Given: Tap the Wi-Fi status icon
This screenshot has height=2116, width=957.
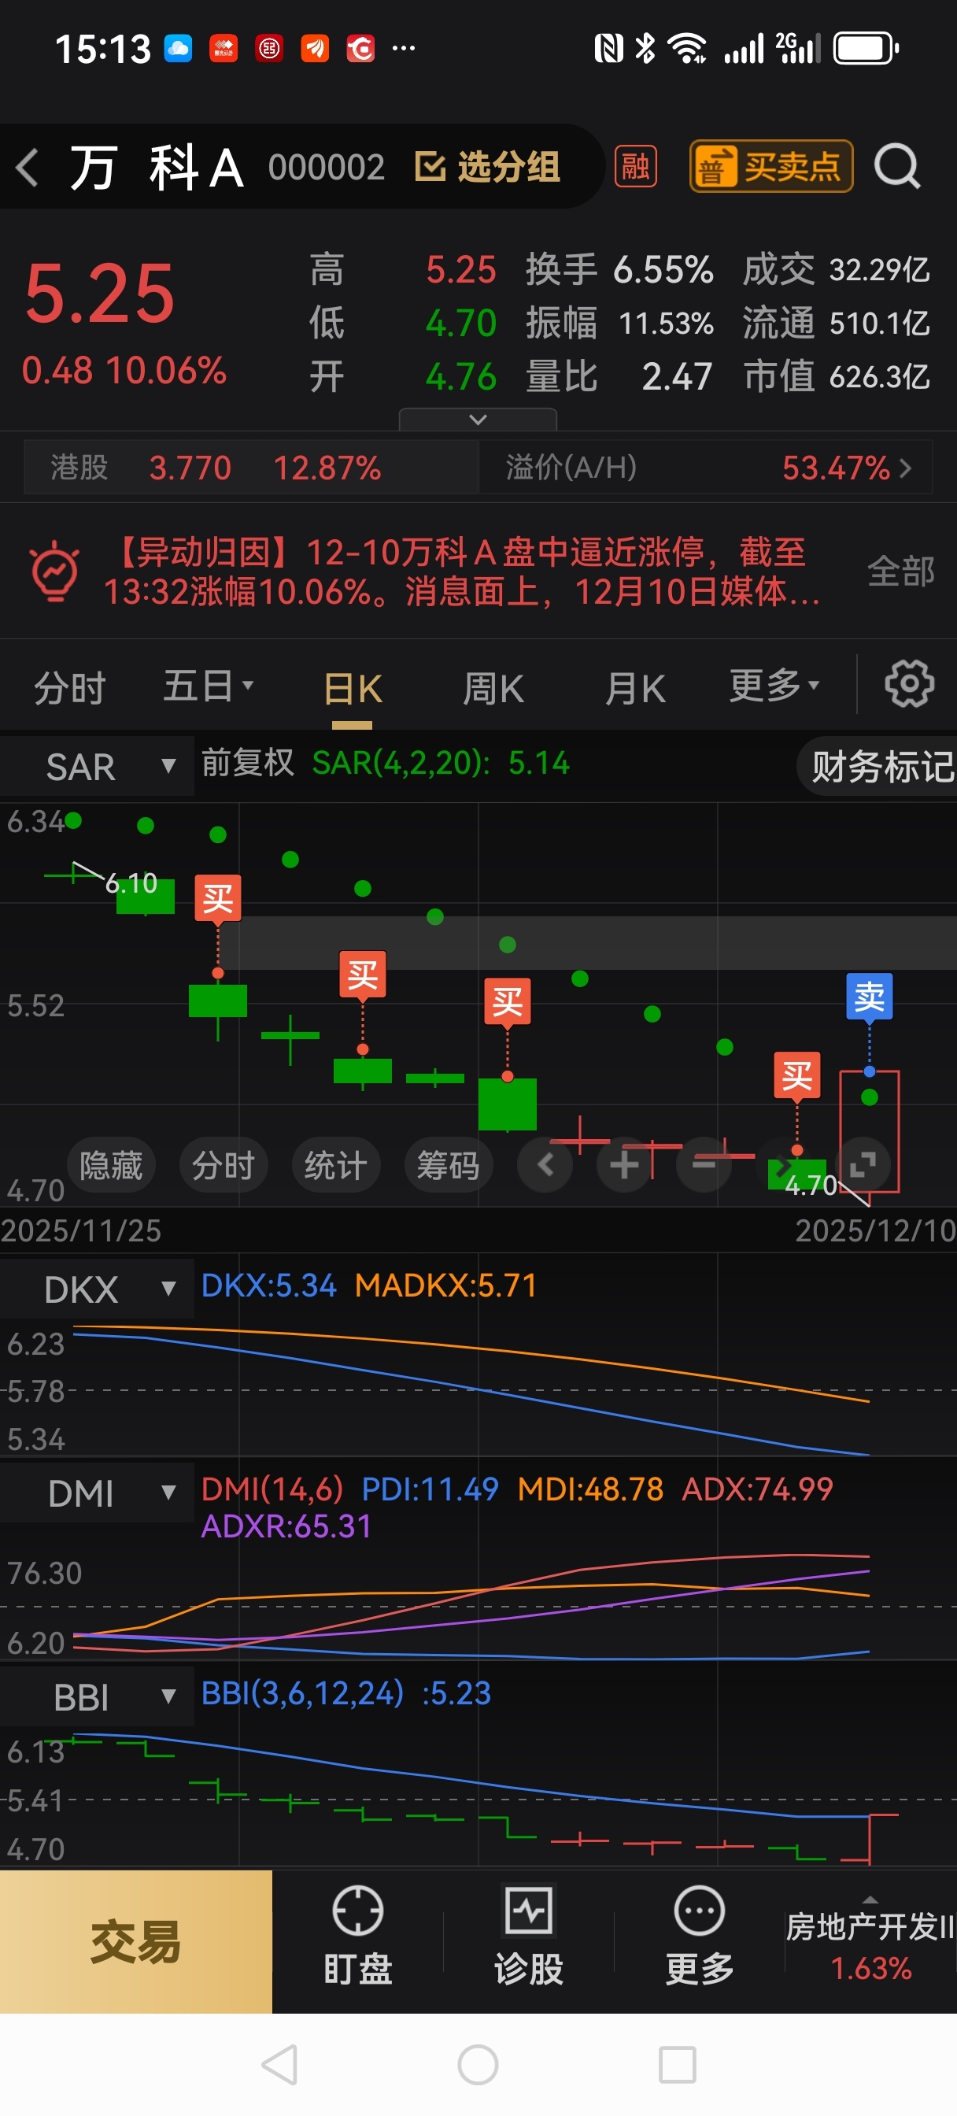Looking at the screenshot, I should tap(687, 49).
